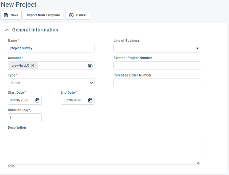Click the Purchase Order Number field
The width and height of the screenshot is (229, 175).
(x=157, y=83)
